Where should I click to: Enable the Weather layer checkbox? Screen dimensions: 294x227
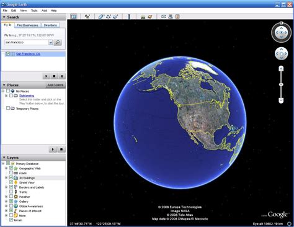pos(11,197)
